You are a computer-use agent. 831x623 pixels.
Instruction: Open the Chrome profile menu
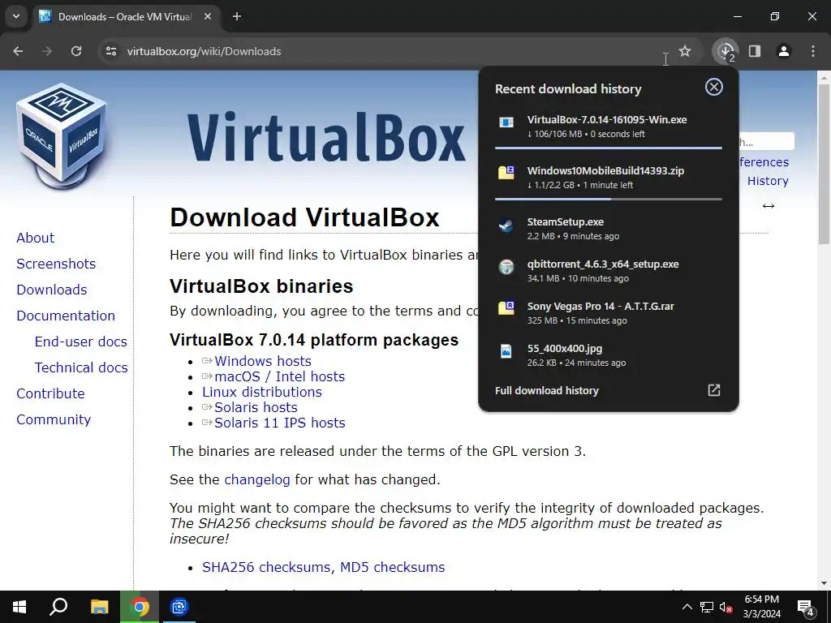coord(783,51)
